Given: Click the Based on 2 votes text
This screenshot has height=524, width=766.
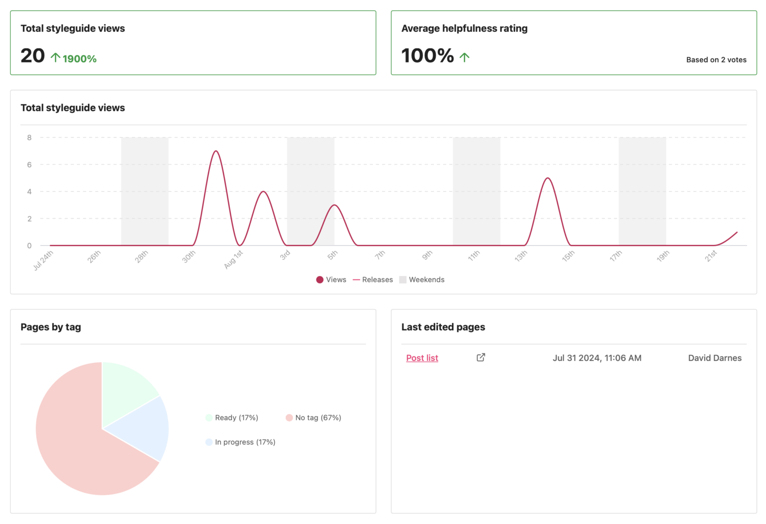Looking at the screenshot, I should [x=716, y=59].
